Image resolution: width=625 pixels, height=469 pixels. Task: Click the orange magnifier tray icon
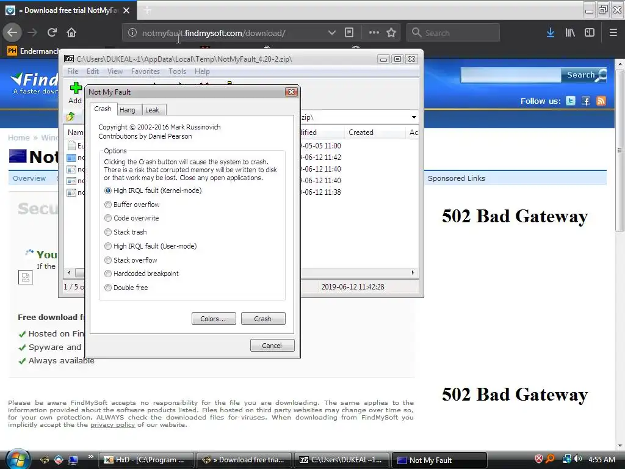pyautogui.click(x=550, y=459)
